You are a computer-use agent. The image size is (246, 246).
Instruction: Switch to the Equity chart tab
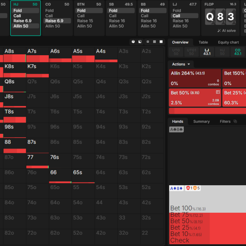(228, 42)
